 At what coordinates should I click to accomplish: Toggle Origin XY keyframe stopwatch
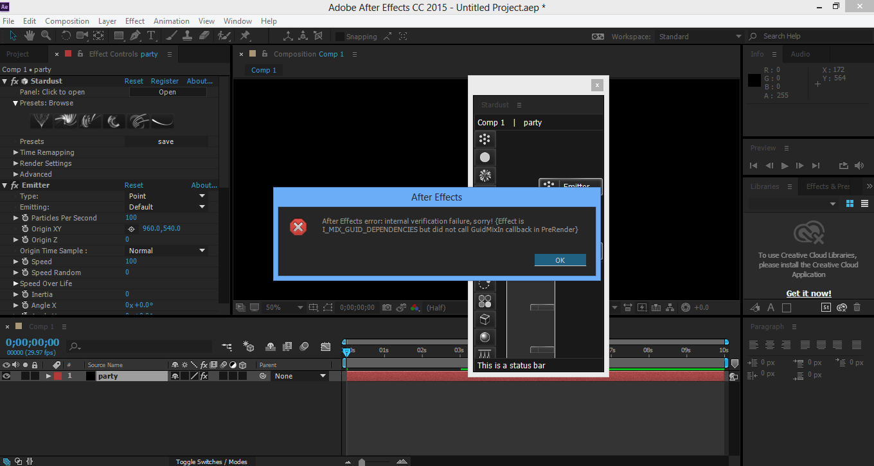(25, 229)
